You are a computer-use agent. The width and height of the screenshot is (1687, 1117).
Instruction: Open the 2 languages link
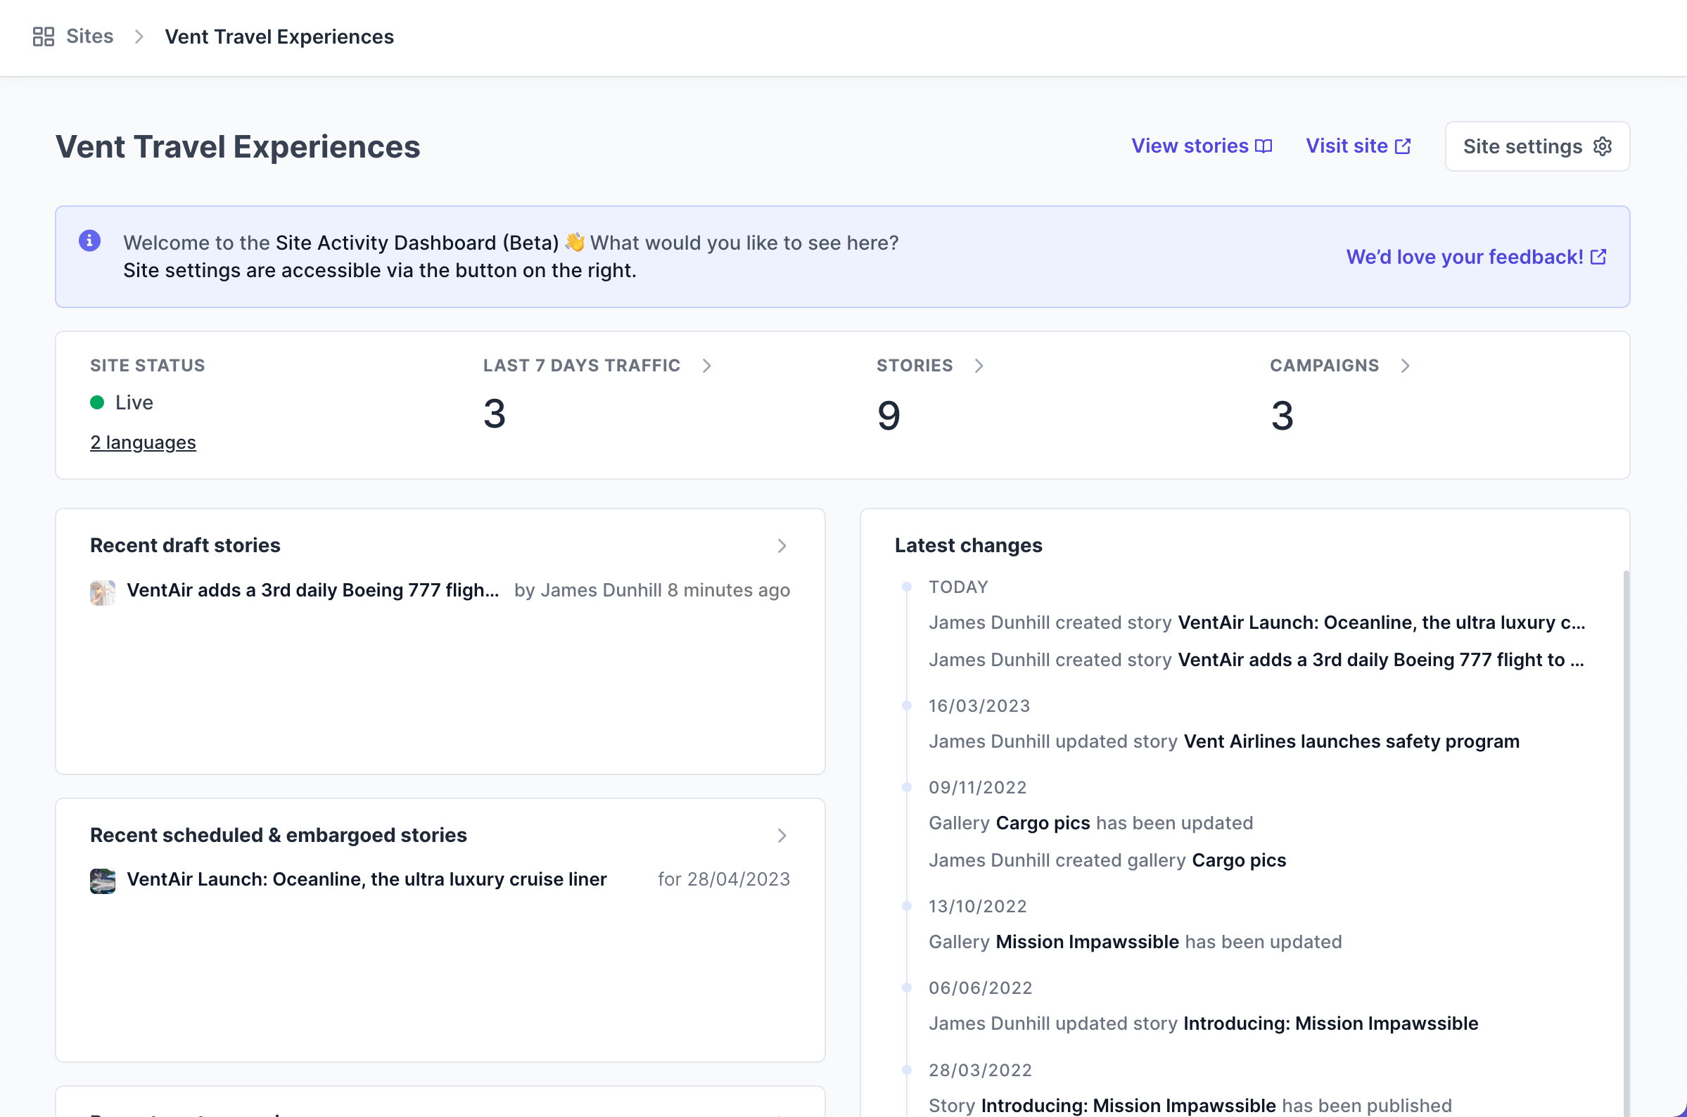[143, 442]
